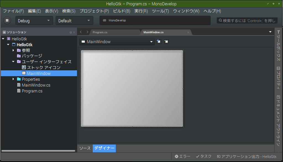Select the gray window design surface

pos(132,88)
